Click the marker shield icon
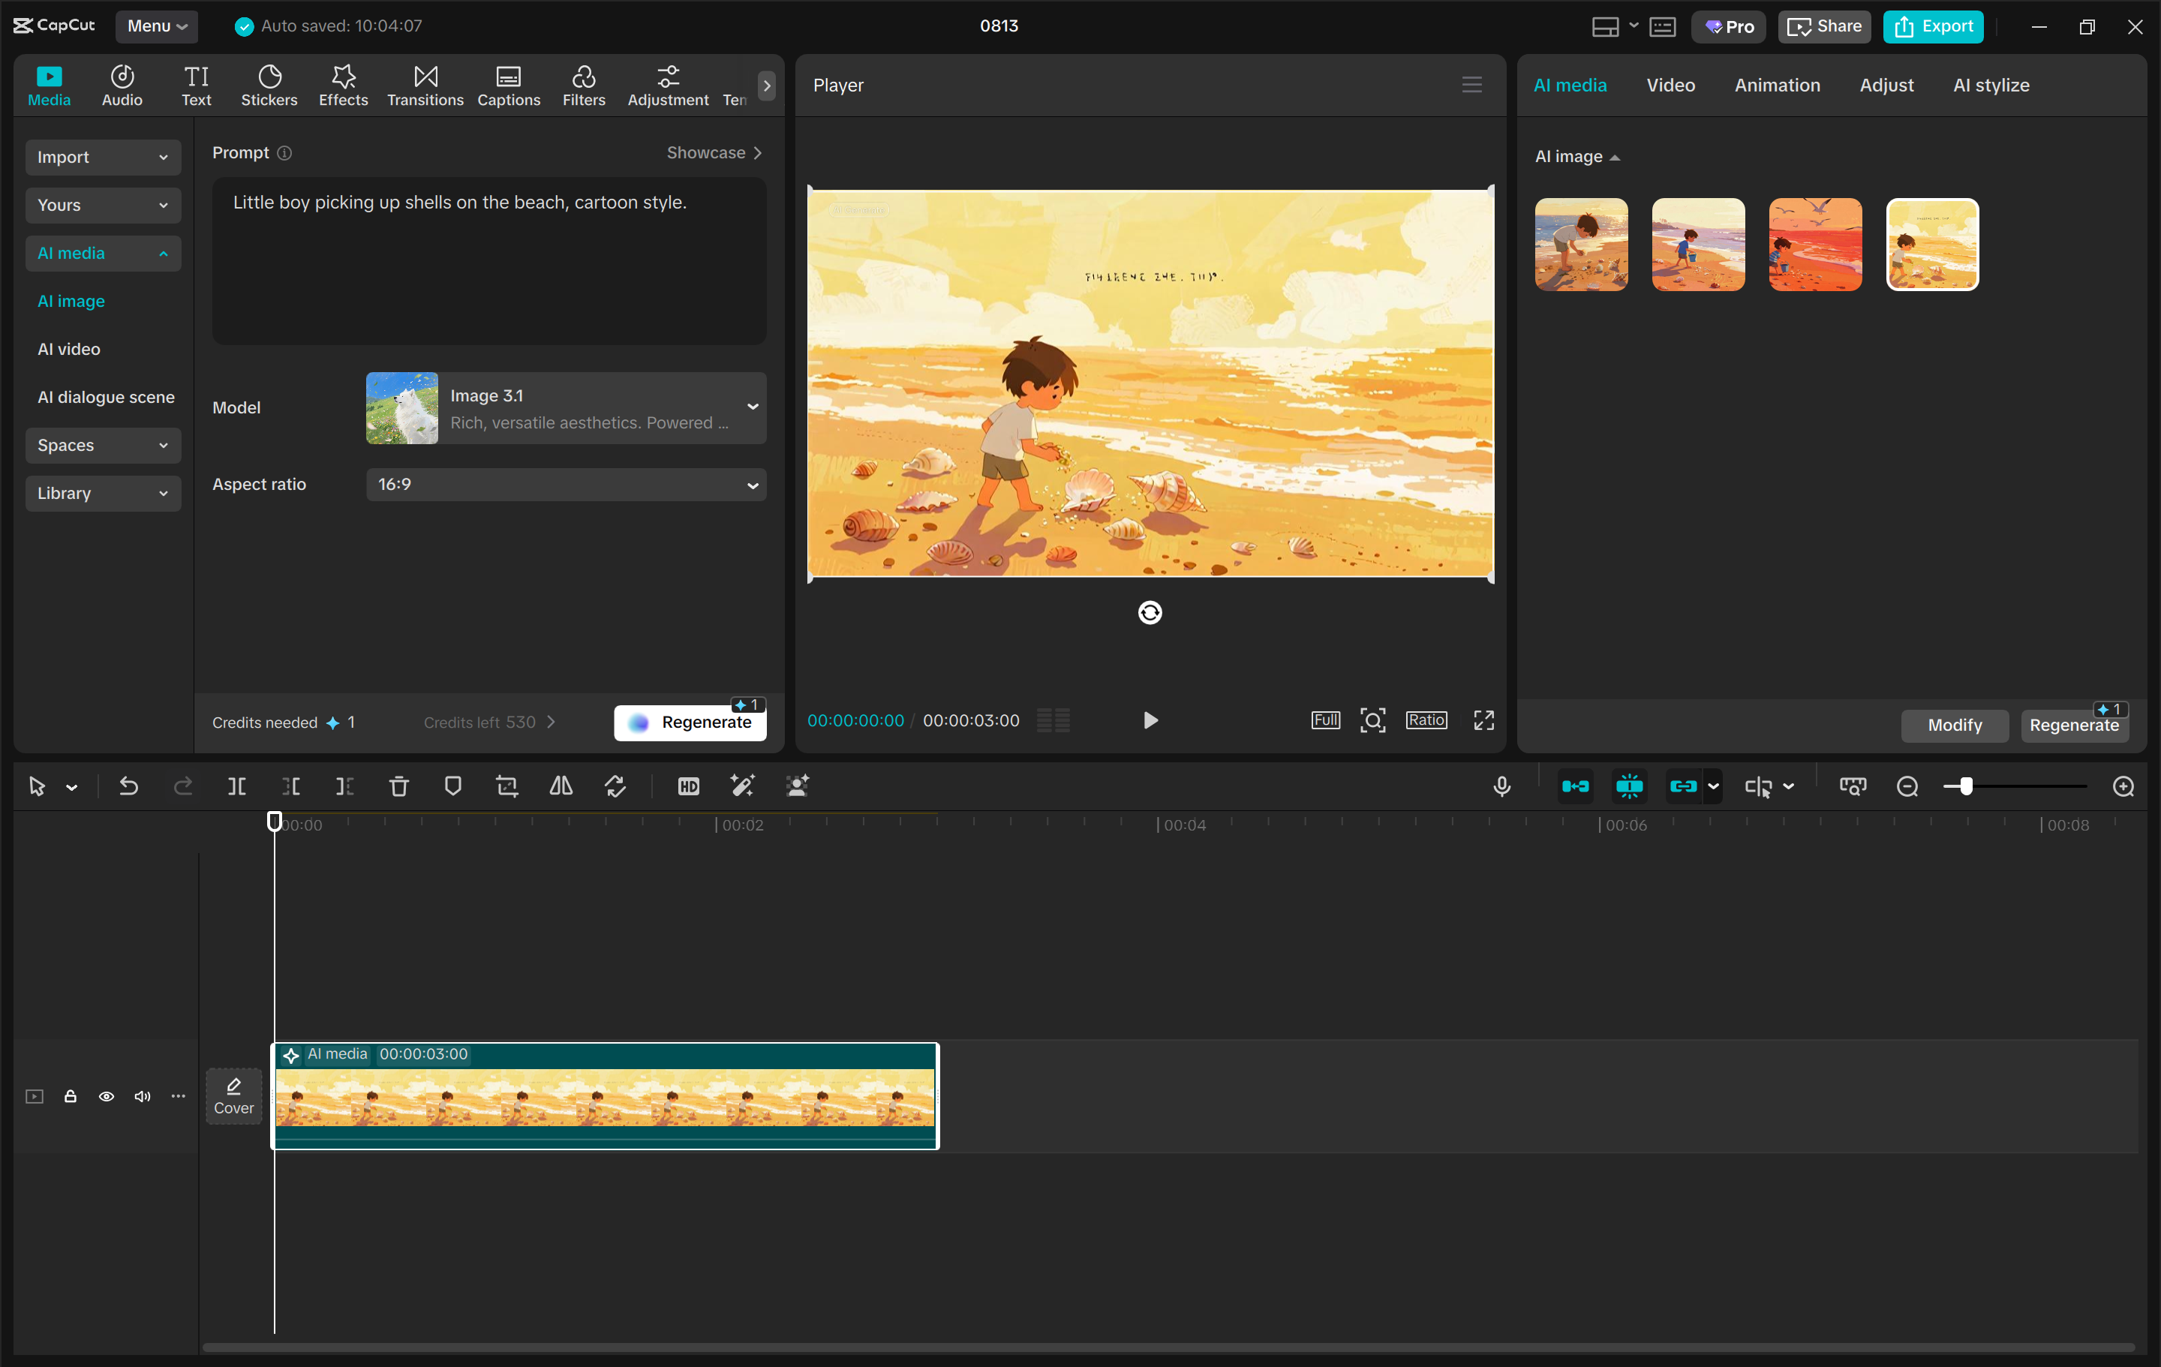Image resolution: width=2161 pixels, height=1367 pixels. (x=453, y=786)
